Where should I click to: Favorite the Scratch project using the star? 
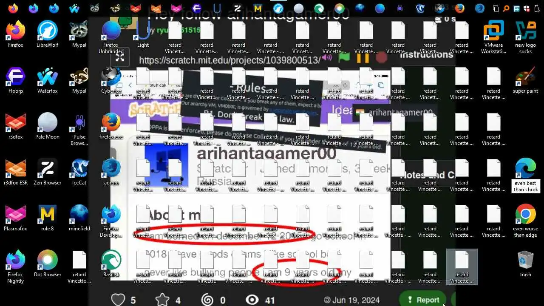click(162, 300)
